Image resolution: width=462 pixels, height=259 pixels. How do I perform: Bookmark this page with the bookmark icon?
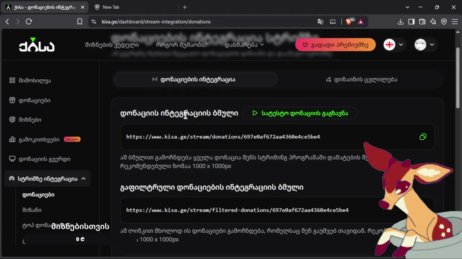click(x=80, y=22)
